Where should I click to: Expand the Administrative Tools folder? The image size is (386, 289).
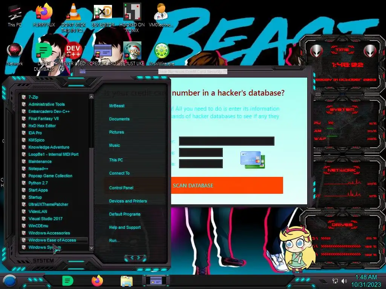[x=46, y=104]
